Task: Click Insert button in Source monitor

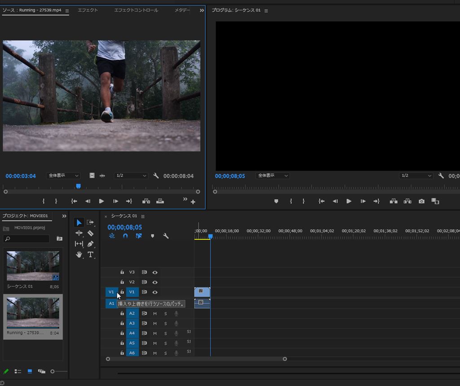Action: point(146,201)
